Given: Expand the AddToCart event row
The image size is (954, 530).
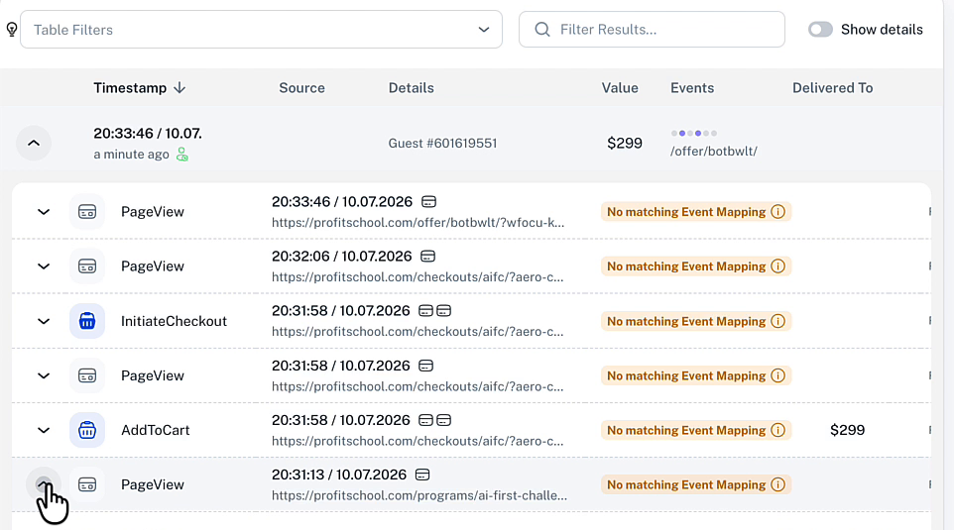Looking at the screenshot, I should point(44,430).
